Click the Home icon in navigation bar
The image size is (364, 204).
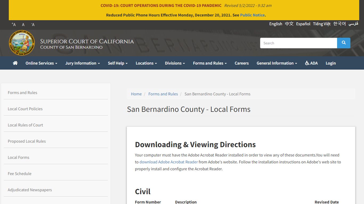coord(15,63)
